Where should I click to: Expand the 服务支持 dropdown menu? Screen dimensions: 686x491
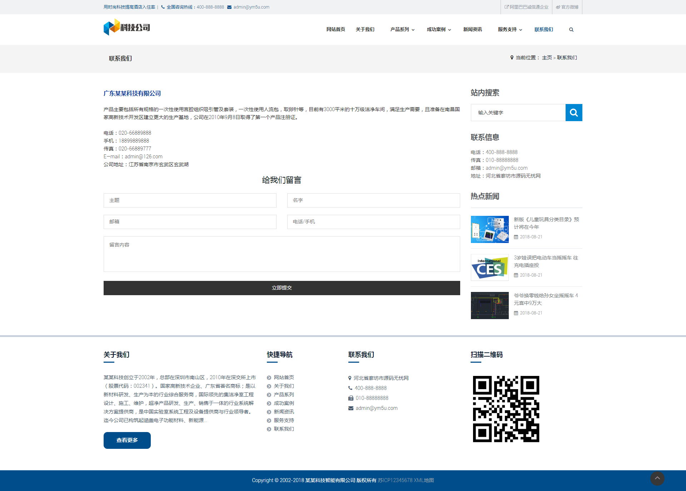510,30
